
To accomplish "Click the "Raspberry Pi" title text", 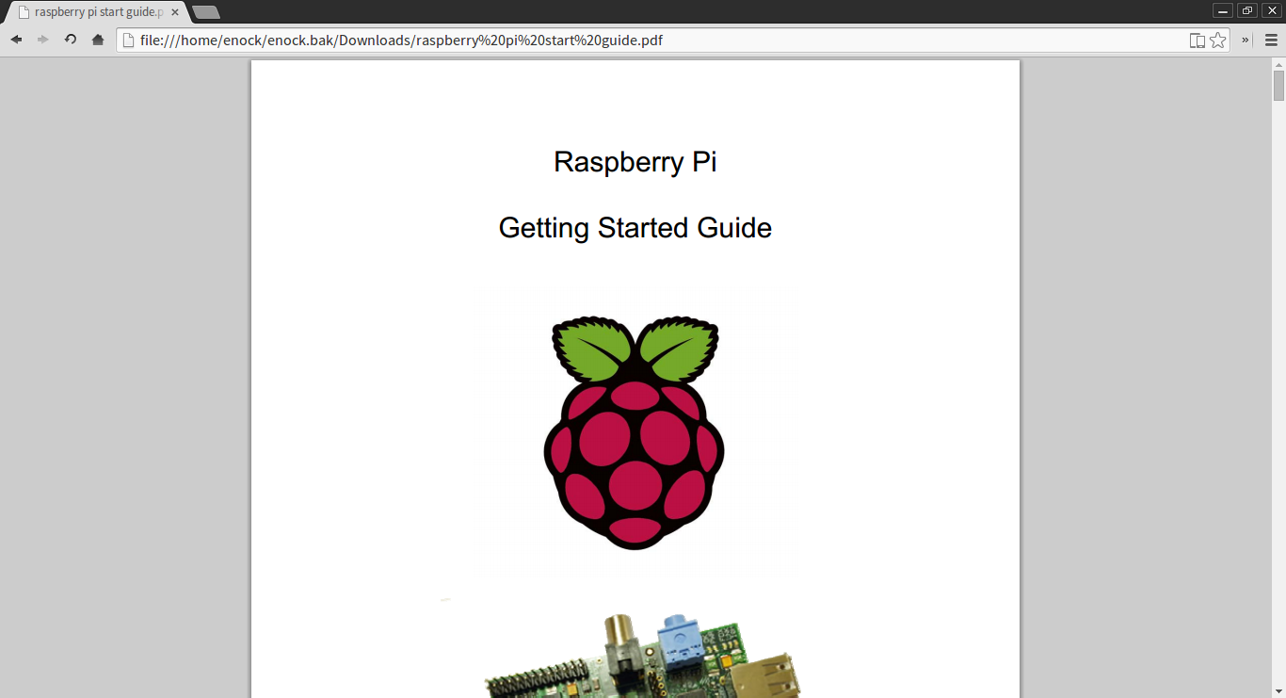I will [x=635, y=162].
